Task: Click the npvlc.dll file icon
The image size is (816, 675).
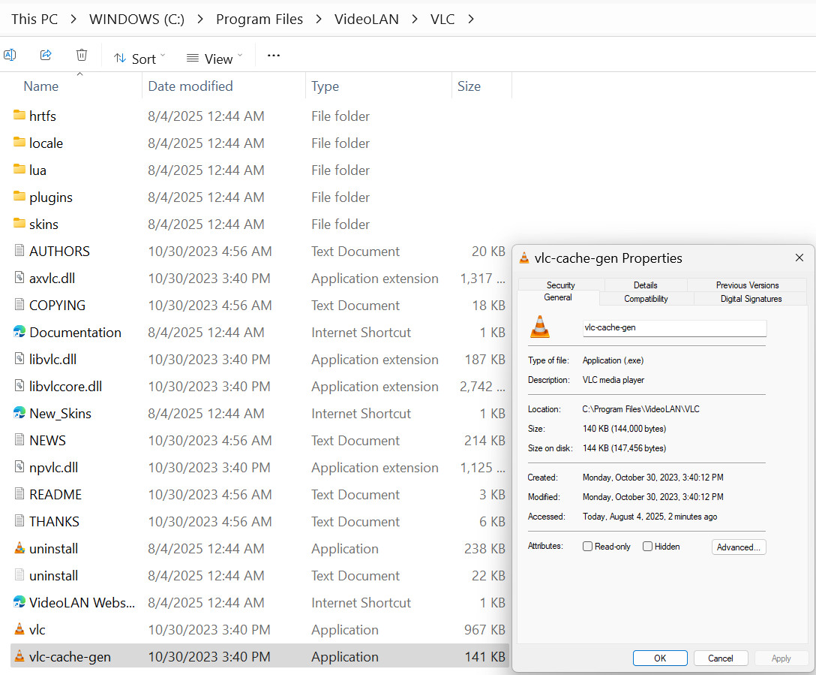Action: click(x=19, y=467)
